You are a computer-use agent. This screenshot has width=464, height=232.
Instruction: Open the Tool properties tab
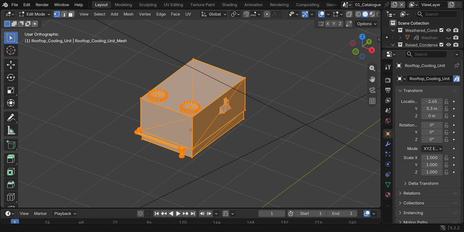tap(388, 67)
